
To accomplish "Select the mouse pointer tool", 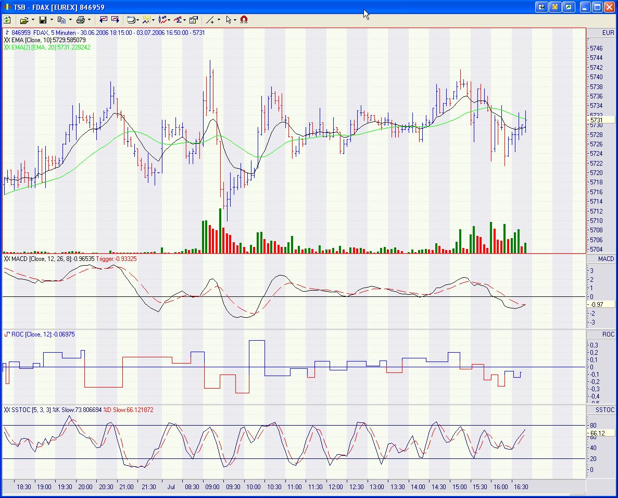I will (229, 20).
